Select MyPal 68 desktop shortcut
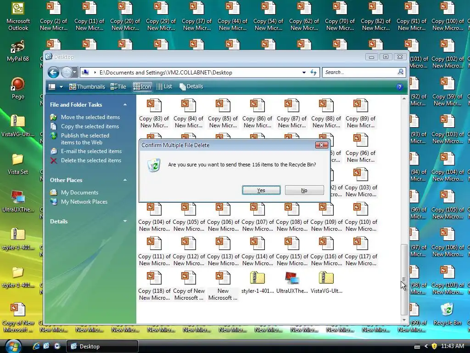Screen dimensions: 470x353 point(18,51)
